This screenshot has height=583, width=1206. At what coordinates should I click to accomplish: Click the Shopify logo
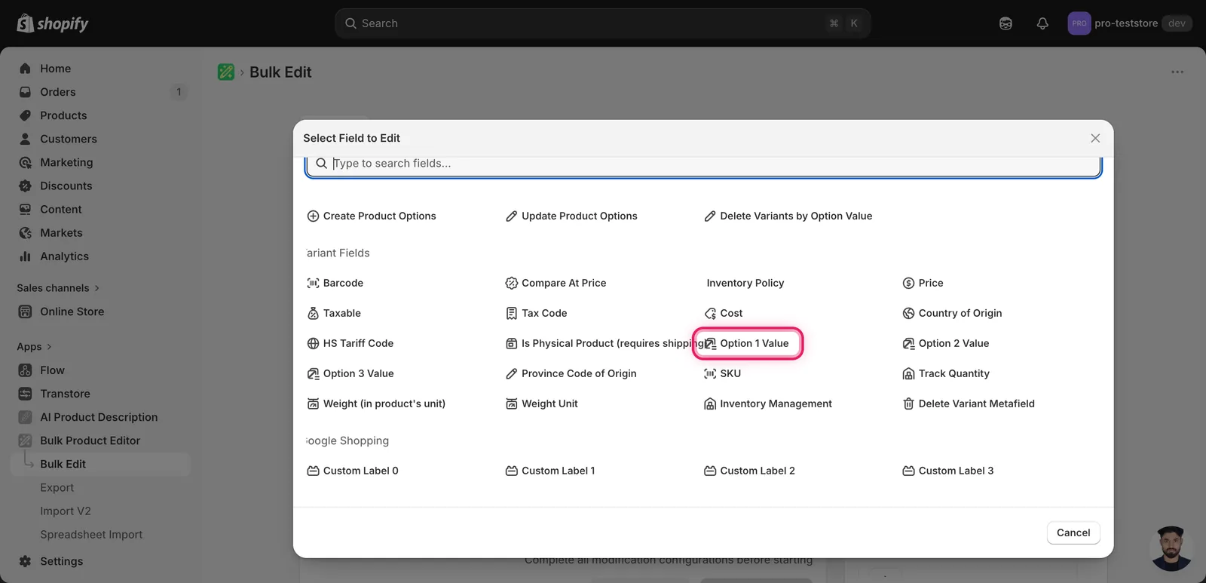point(53,23)
